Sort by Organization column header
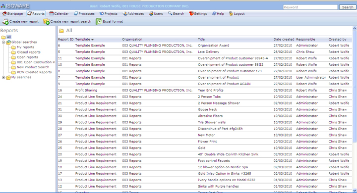The image size is (357, 193). pos(132,39)
